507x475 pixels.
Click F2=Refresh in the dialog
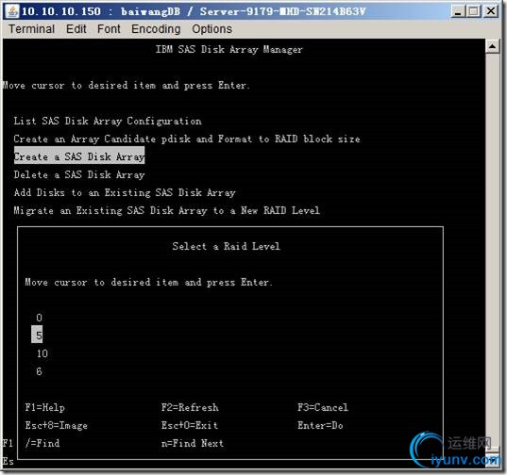[190, 407]
